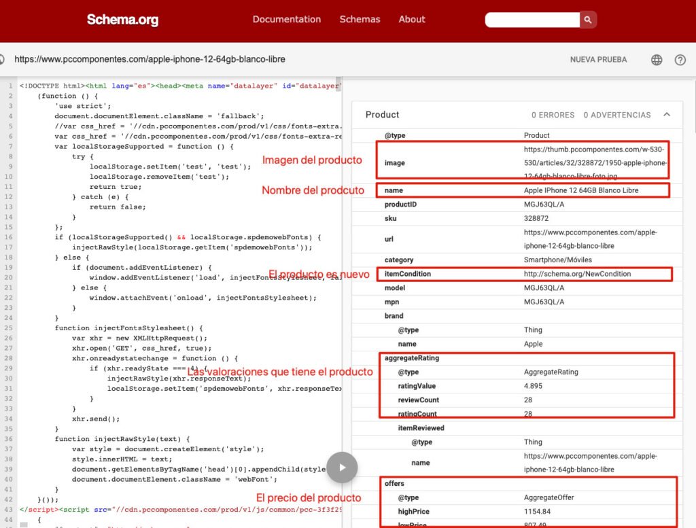Select the brand name Apple row
The image size is (696, 528).
tap(517, 344)
